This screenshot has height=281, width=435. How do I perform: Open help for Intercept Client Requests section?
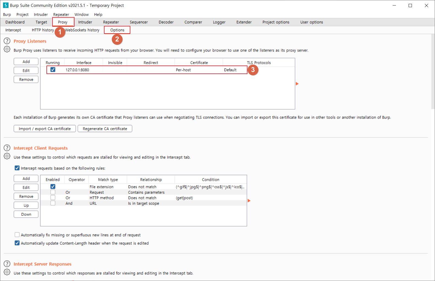(7, 148)
